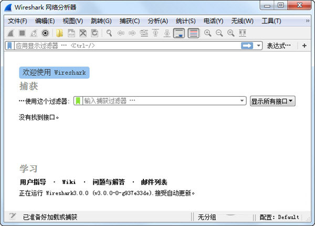Click the display filter bookmark icon

click(10, 46)
